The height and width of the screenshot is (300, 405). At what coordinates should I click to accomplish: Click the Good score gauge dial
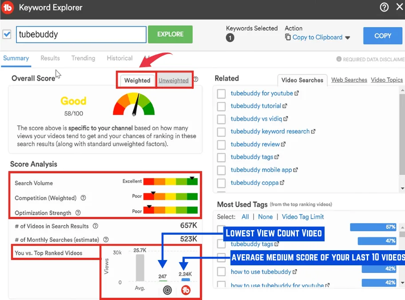coord(134,104)
